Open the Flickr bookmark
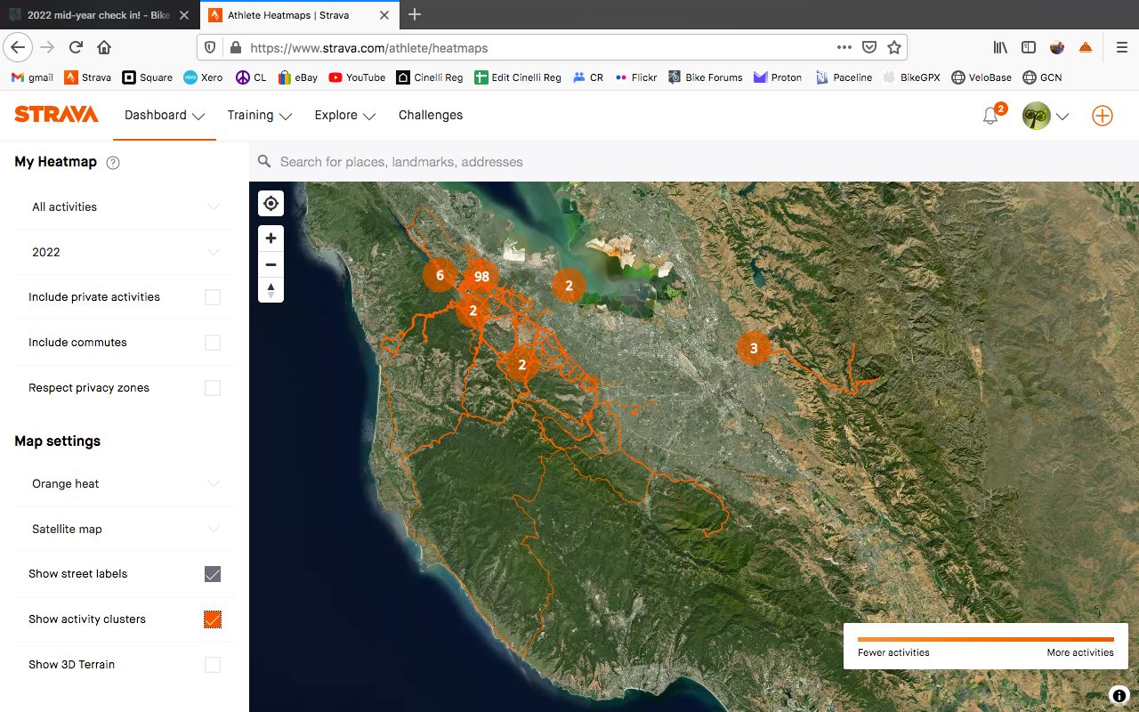Image resolution: width=1139 pixels, height=712 pixels. coord(635,77)
